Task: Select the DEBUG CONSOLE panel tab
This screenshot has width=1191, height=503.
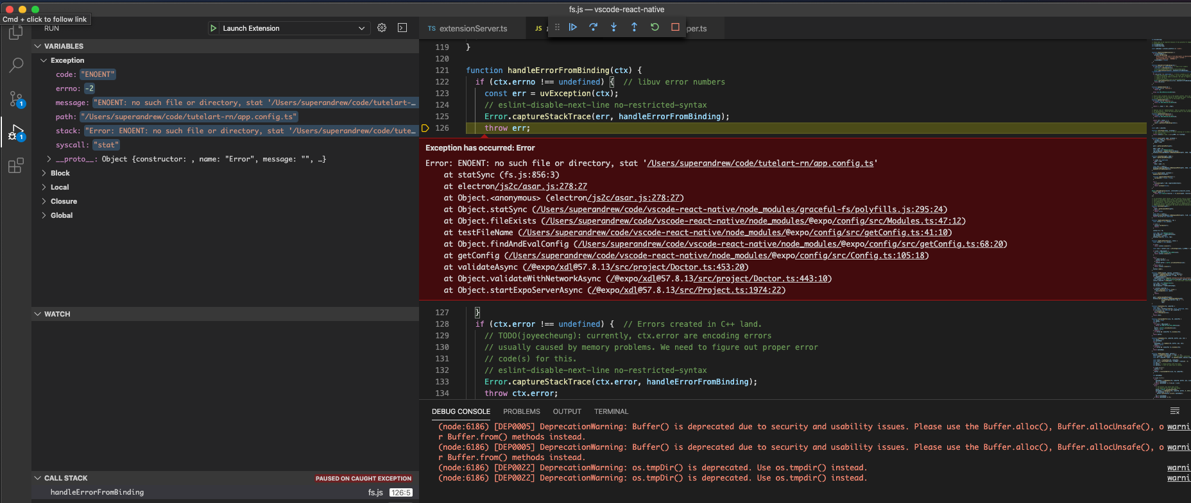Action: (461, 411)
